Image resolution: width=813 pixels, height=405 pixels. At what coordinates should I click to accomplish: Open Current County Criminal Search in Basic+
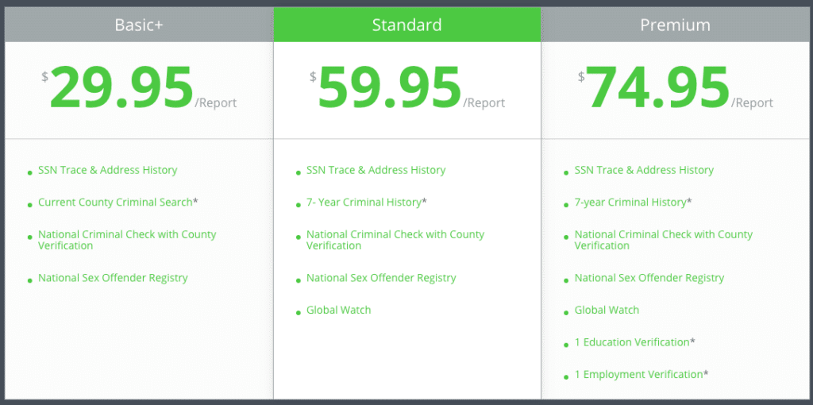pyautogui.click(x=118, y=202)
